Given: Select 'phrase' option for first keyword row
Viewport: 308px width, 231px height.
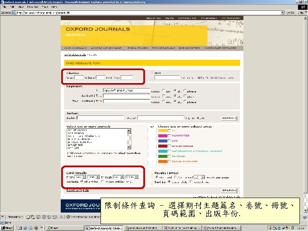Looking at the screenshot, I should (185, 91).
